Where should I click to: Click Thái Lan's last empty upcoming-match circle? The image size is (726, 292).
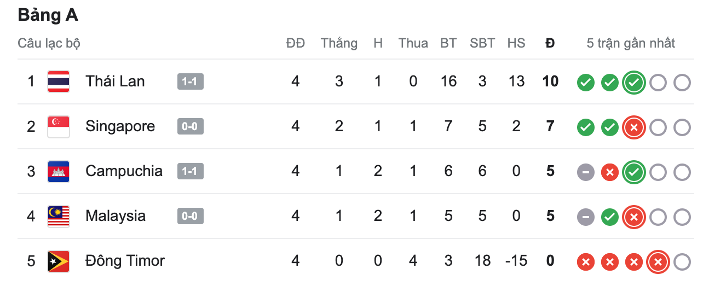(x=682, y=83)
